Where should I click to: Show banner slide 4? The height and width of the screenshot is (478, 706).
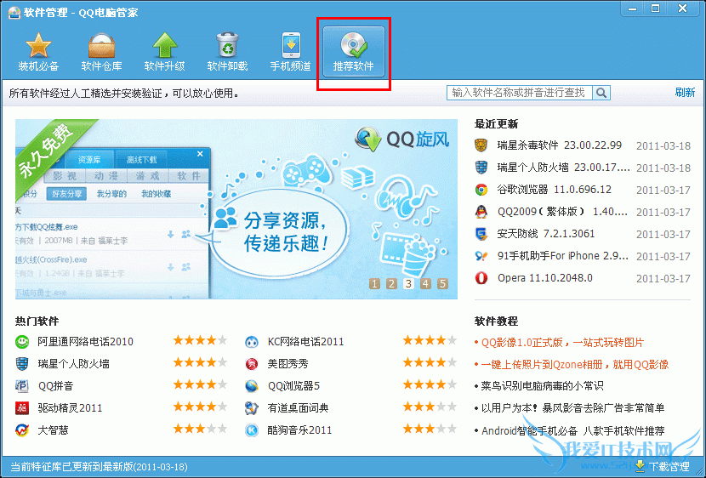coord(425,283)
